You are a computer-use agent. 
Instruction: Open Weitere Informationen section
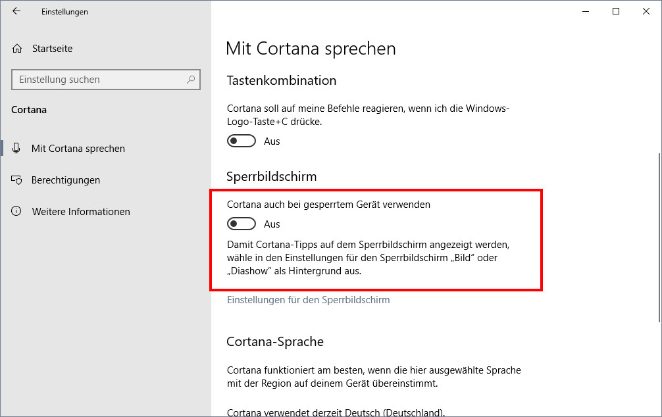(81, 211)
